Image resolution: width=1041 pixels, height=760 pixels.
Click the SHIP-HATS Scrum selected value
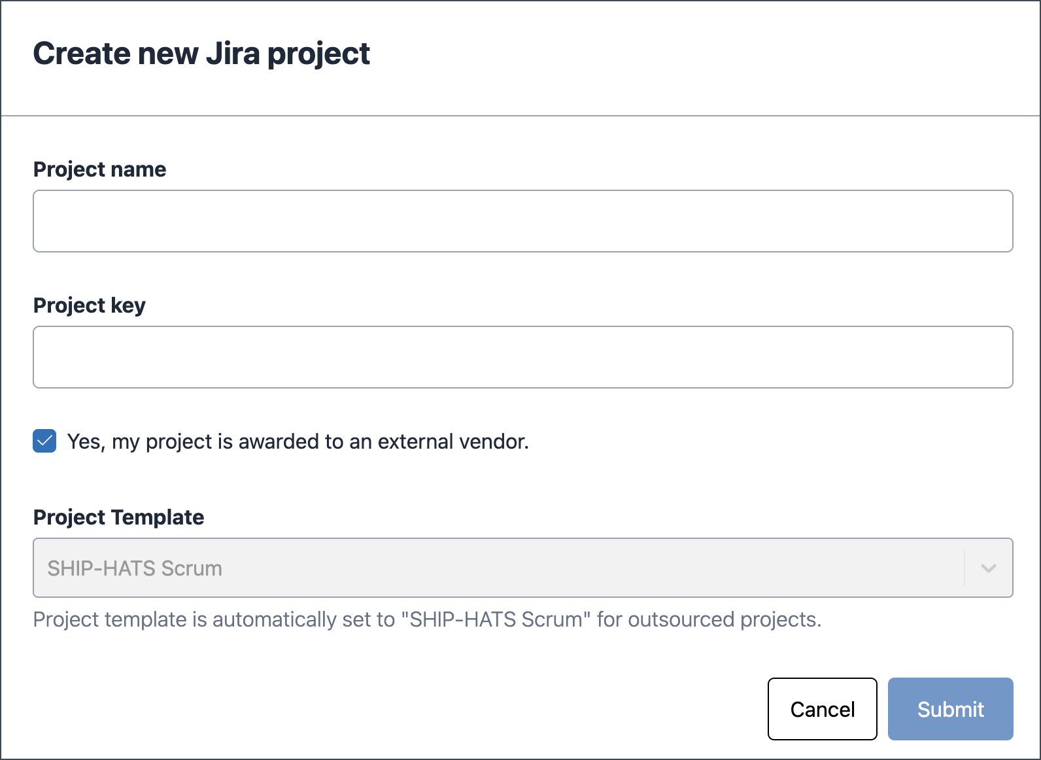click(135, 568)
